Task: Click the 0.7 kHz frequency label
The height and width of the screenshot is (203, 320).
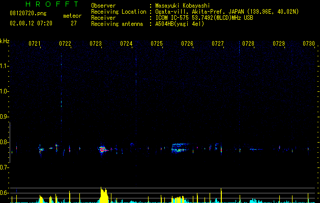Action: pos(4,167)
